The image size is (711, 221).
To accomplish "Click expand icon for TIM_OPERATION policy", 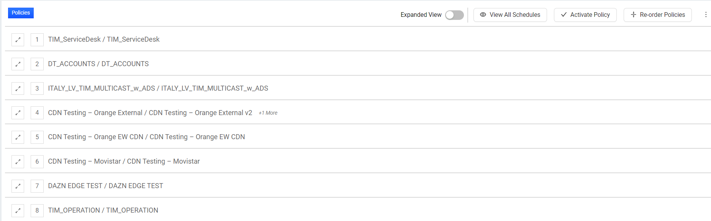I will 18,210.
